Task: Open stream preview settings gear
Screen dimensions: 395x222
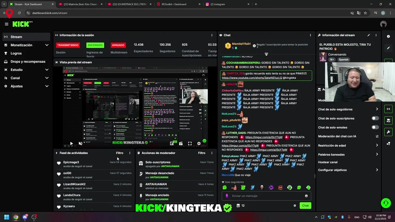Action: 199,143
